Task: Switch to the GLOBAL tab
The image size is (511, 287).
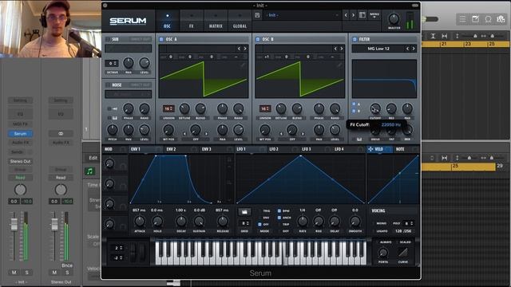Action: click(x=240, y=21)
